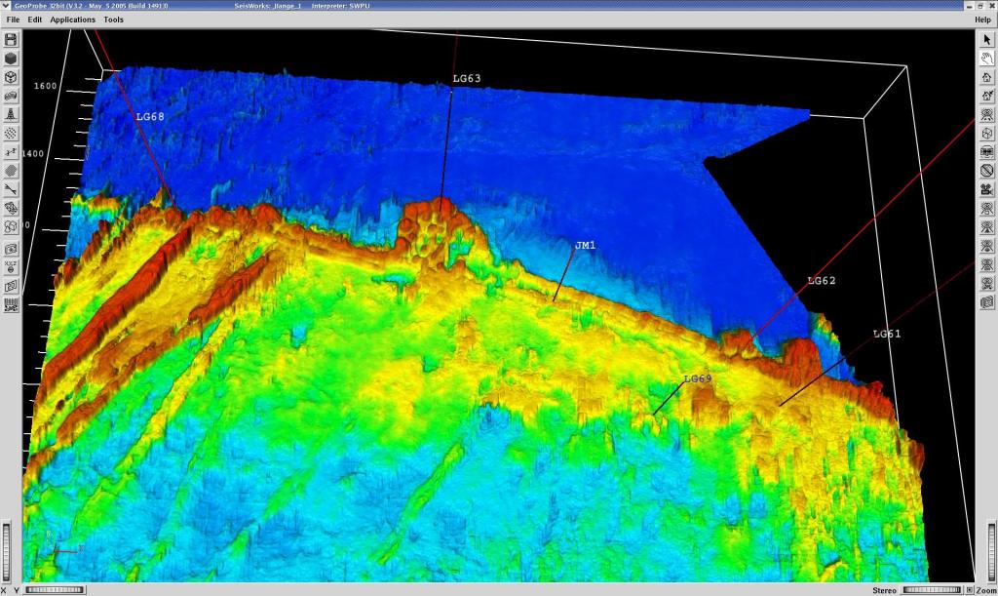Click the no-entry circle icon in right toolbar
Image resolution: width=998 pixels, height=596 pixels.
tap(986, 170)
